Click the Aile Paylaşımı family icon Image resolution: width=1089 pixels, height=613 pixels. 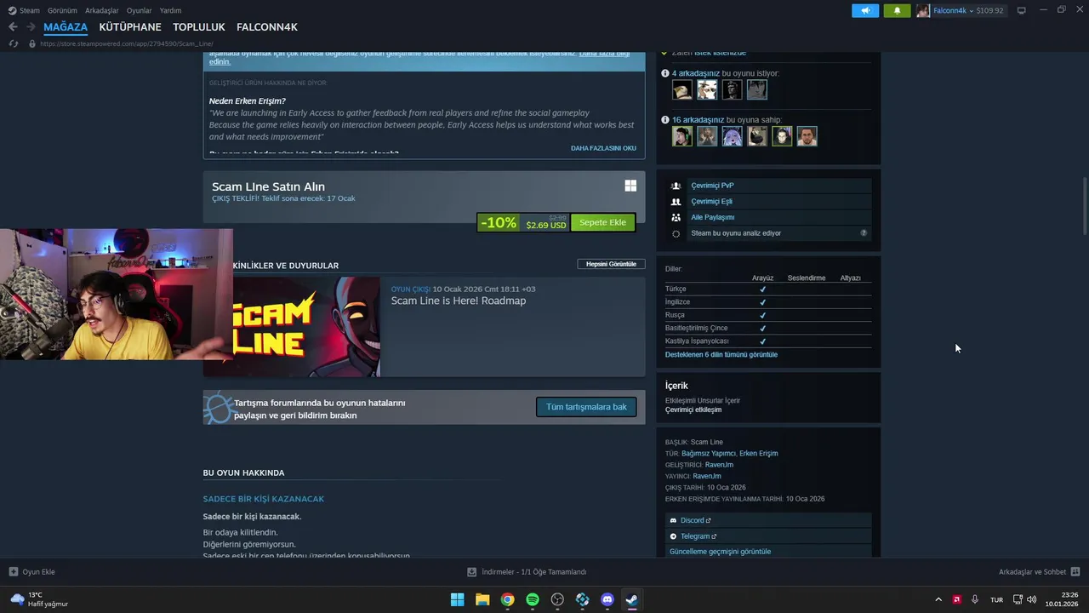pyautogui.click(x=676, y=217)
